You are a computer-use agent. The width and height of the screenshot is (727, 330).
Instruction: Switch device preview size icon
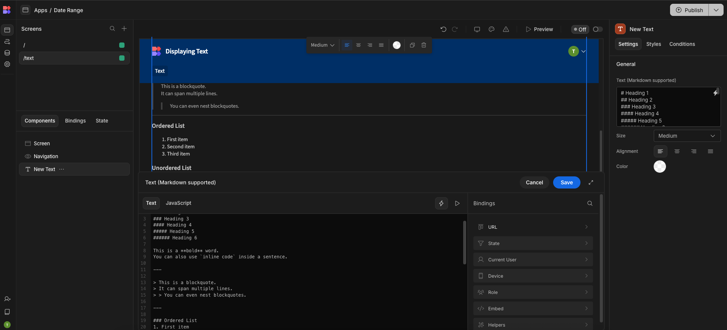pos(477,29)
